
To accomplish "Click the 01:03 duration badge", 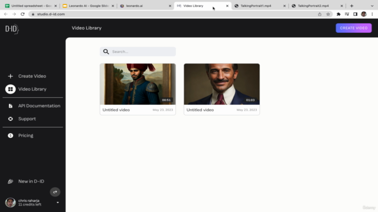I will (250, 100).
